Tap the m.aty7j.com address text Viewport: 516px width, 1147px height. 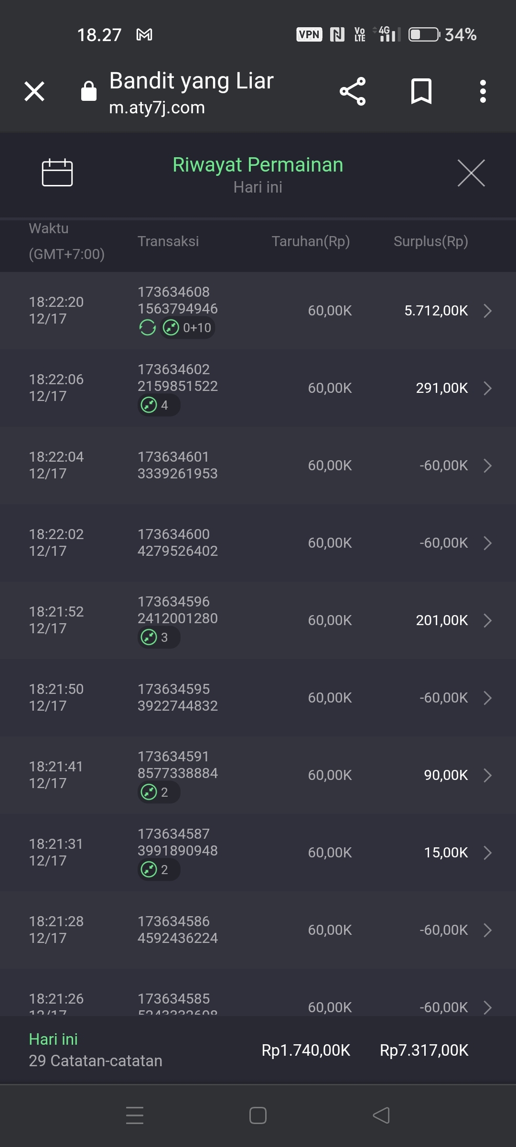157,108
